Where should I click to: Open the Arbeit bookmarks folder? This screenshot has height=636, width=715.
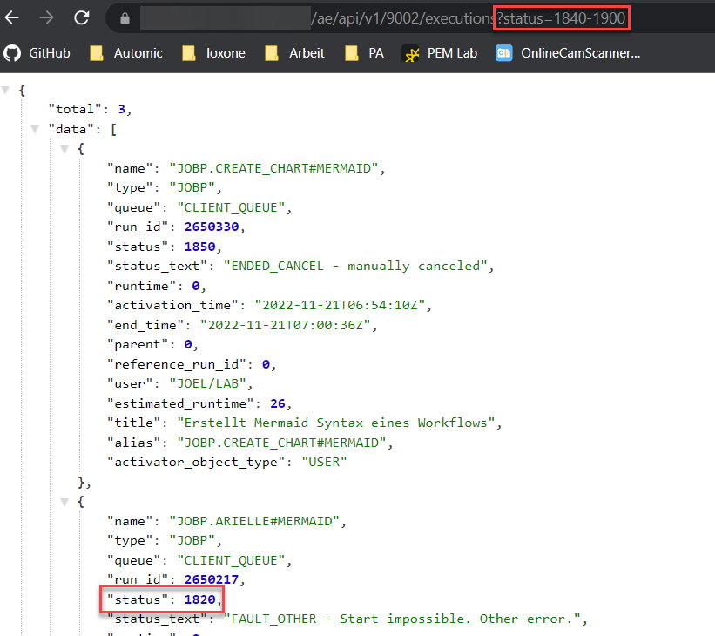tap(295, 53)
